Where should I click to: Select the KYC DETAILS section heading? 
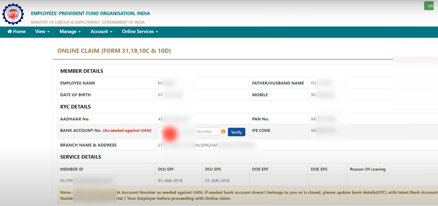click(76, 107)
